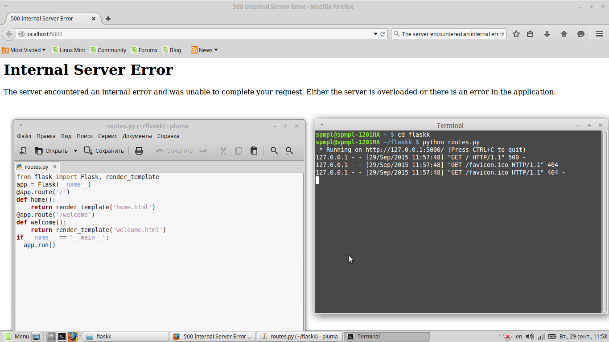
Task: Click the redo arrow icon in pluma
Action: pyautogui.click(x=203, y=151)
